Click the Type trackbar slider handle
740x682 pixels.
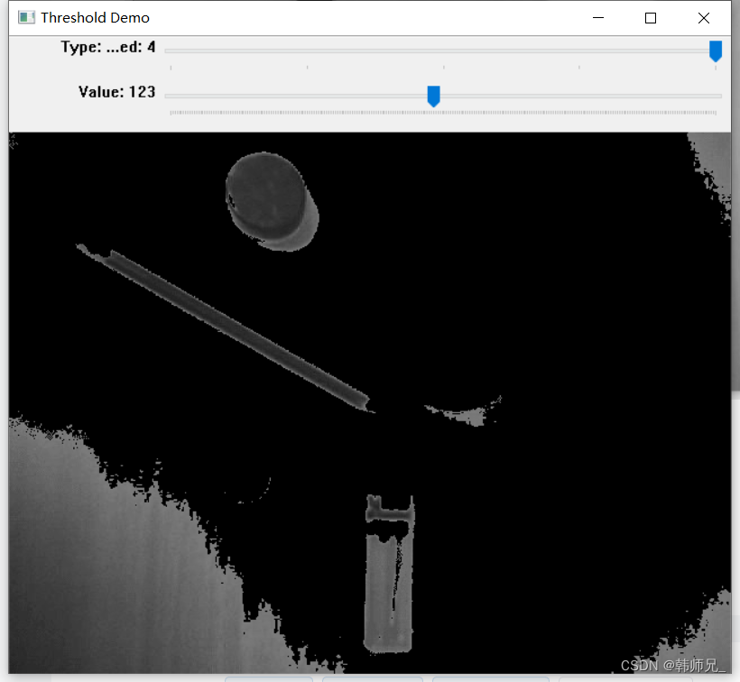click(x=716, y=51)
